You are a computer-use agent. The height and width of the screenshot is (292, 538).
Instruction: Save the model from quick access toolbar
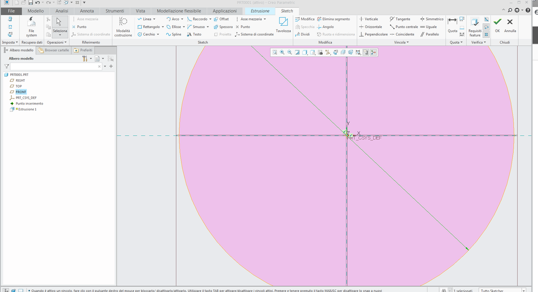coord(31,2)
